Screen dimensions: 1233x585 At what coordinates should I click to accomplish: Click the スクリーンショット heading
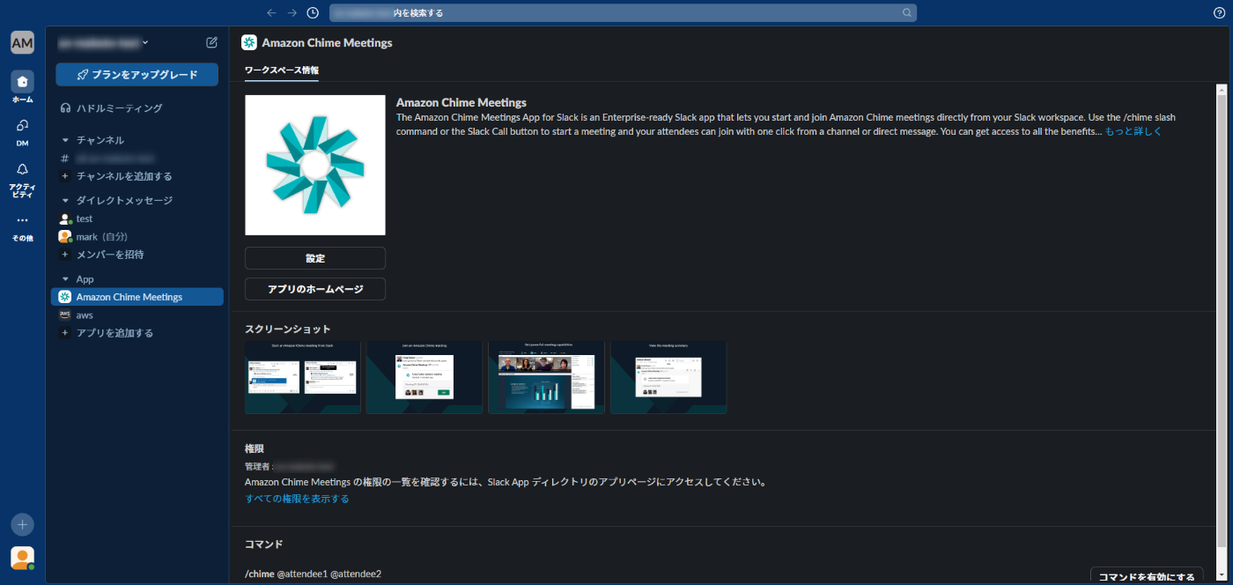(287, 329)
